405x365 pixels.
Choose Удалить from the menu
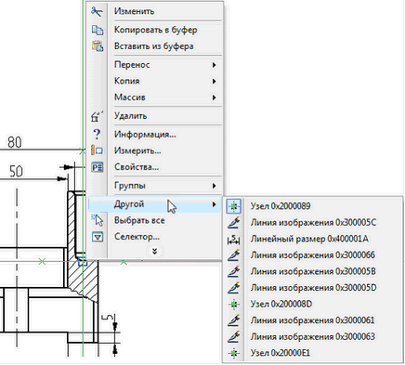click(x=154, y=116)
